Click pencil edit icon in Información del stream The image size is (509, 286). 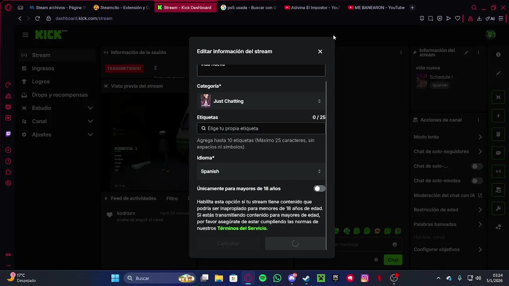click(467, 52)
